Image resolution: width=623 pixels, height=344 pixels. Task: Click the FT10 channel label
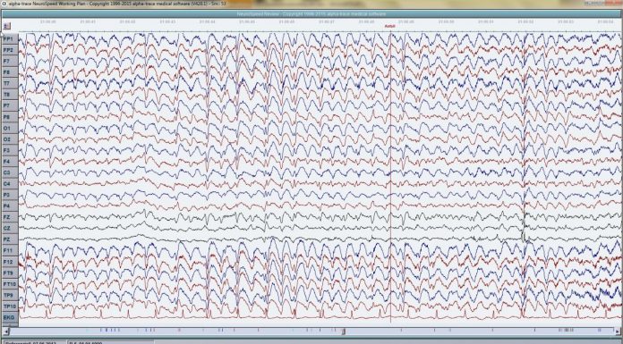tap(10, 284)
